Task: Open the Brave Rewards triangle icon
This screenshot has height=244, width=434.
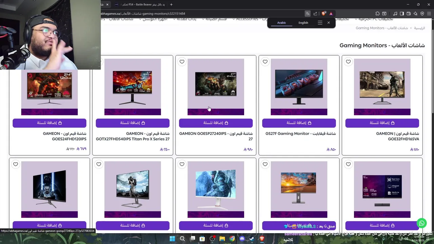Action: 331,14
